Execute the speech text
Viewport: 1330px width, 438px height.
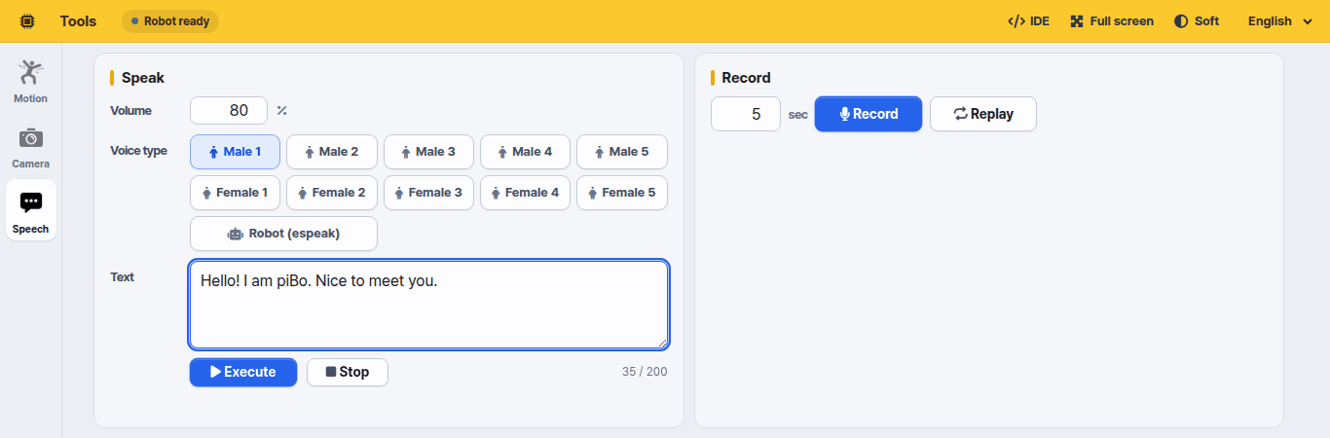point(243,372)
